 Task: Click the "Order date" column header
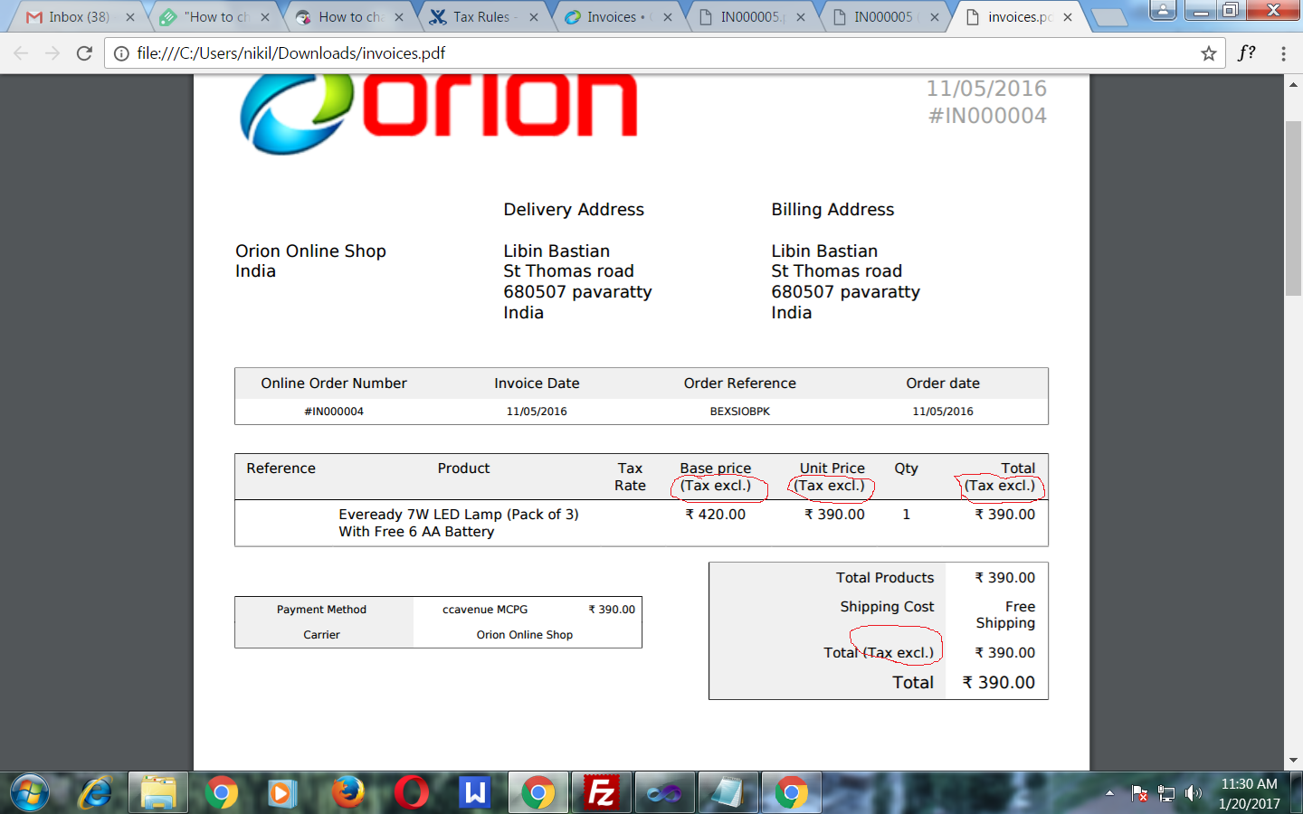(943, 383)
